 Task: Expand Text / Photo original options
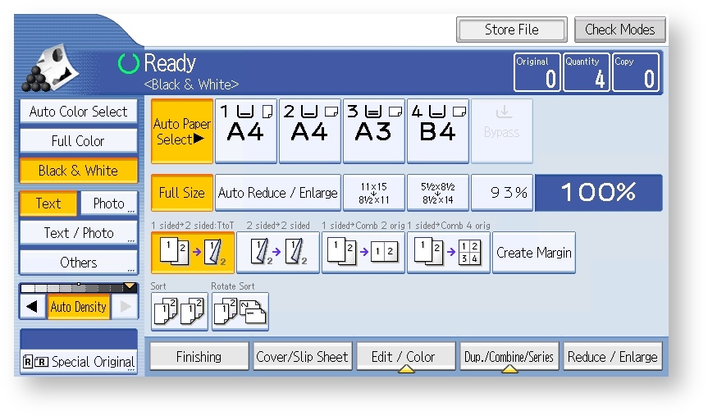pos(78,233)
